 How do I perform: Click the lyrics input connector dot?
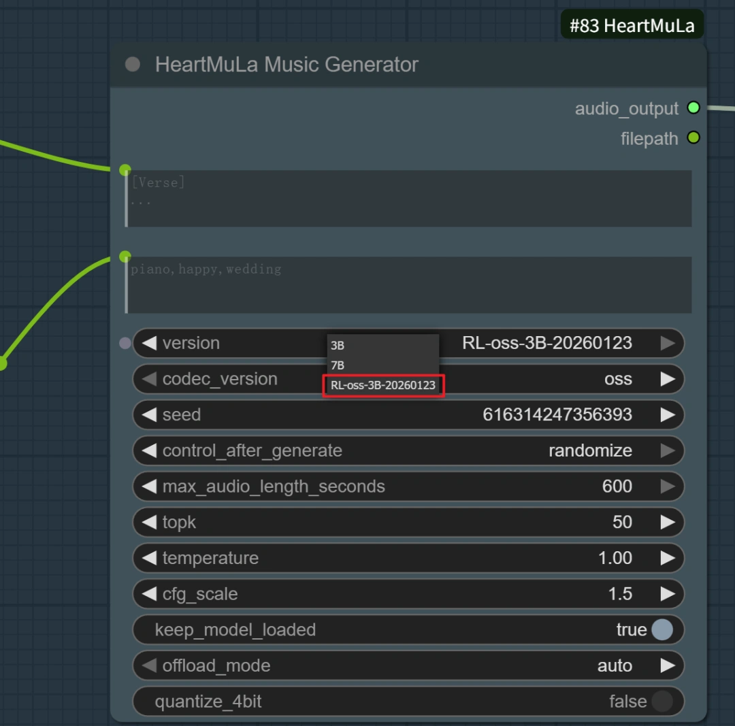click(125, 169)
